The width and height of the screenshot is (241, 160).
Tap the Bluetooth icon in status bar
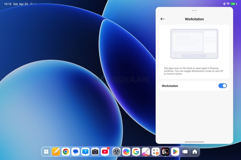pos(224,4)
